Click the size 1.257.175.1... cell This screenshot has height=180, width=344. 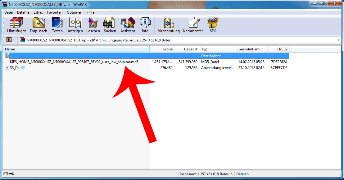(x=162, y=62)
